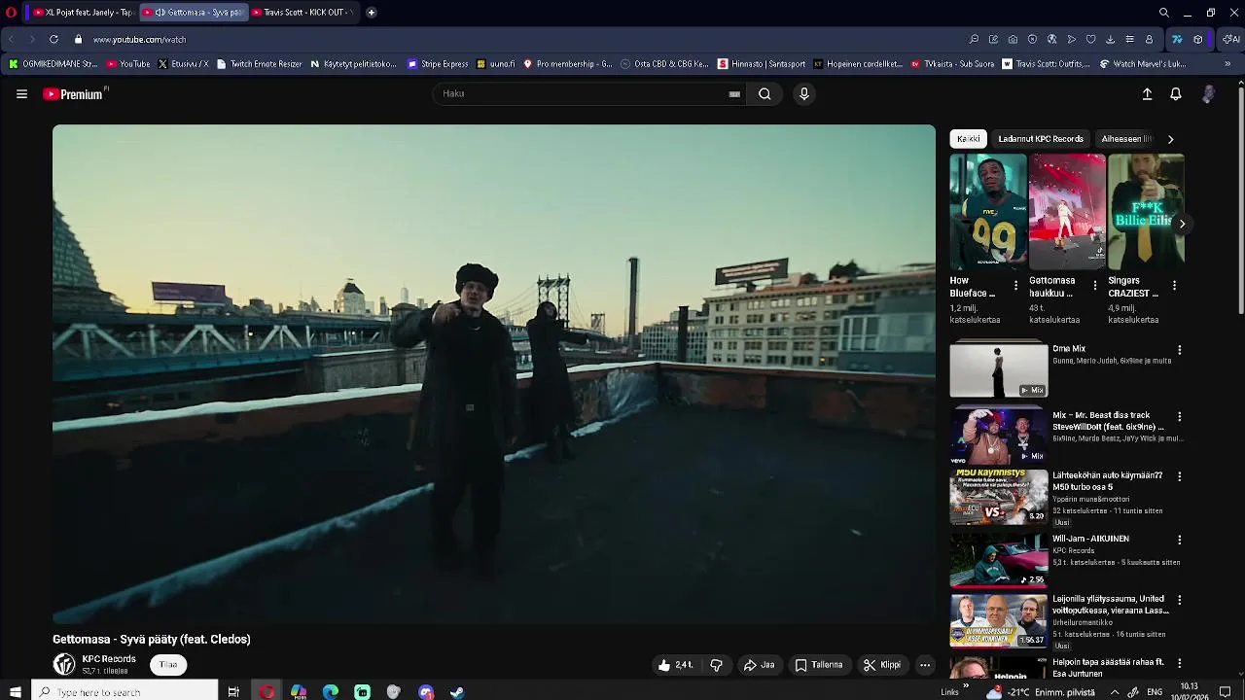Go back with the browser back arrow
The width and height of the screenshot is (1245, 700).
coord(11,39)
